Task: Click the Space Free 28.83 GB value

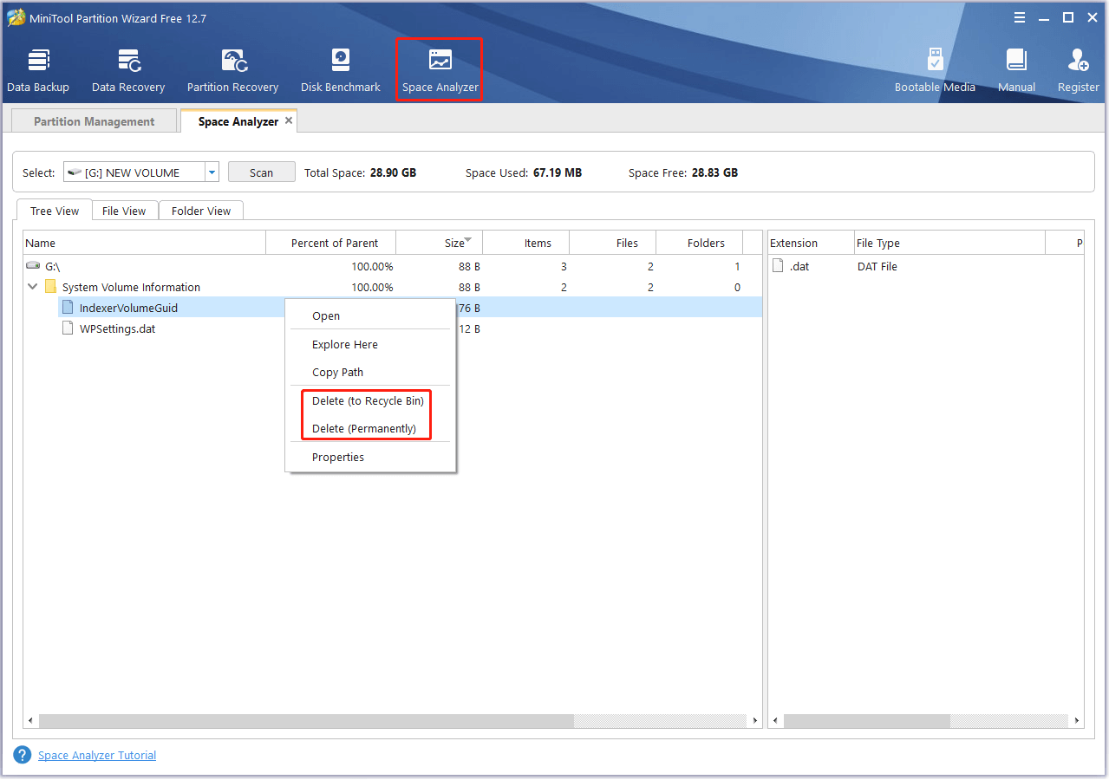Action: click(x=714, y=172)
